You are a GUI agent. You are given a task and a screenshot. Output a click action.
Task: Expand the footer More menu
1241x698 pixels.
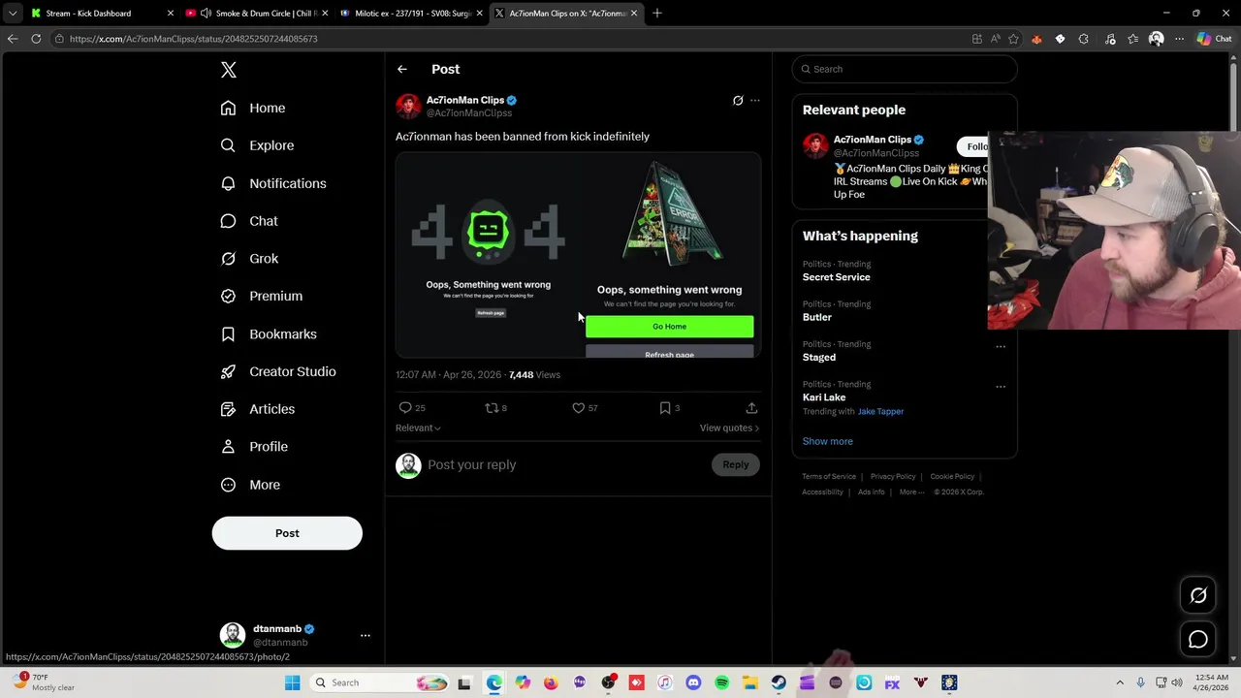pyautogui.click(x=911, y=492)
